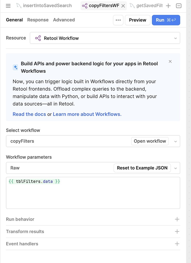Switch to getSavedFilt query tab
The width and height of the screenshot is (191, 263).
(147, 6)
